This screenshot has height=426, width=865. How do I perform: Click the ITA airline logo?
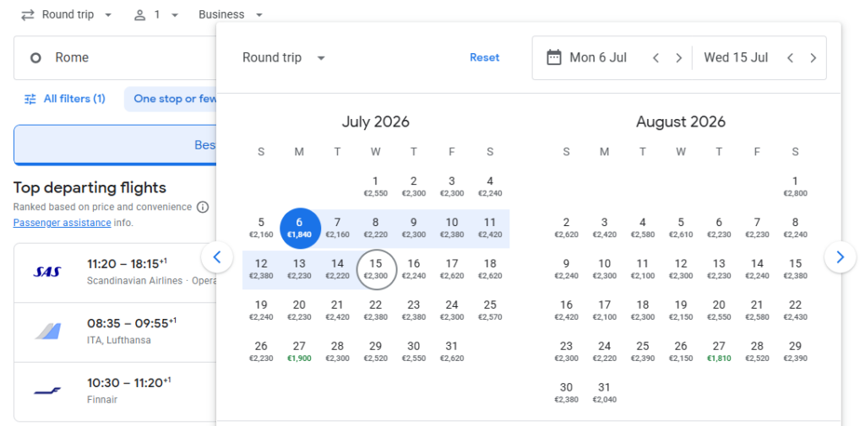click(47, 332)
